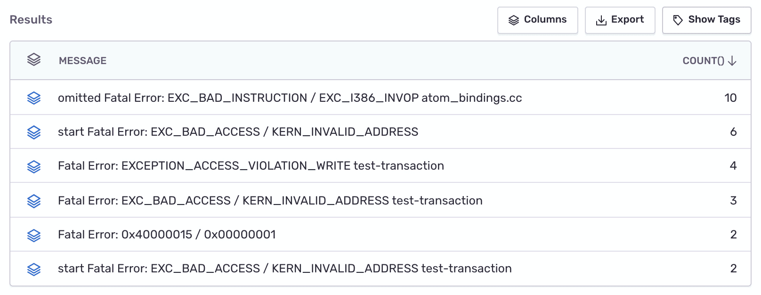Click stack icon in table header
Viewport: 761px width, 295px height.
tap(34, 60)
